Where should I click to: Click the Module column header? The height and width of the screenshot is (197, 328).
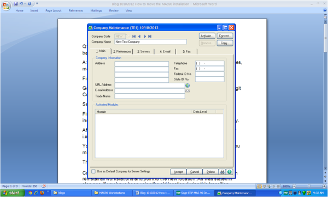(143, 112)
